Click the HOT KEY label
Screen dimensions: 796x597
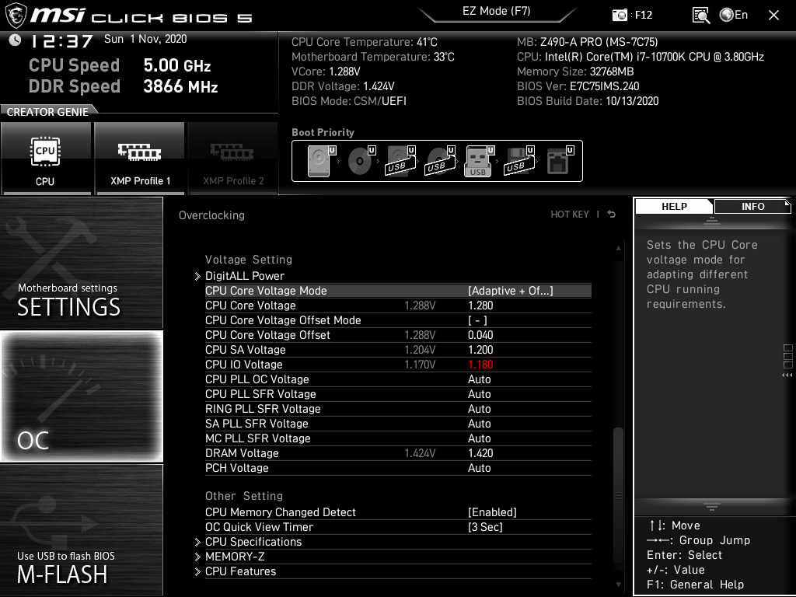pyautogui.click(x=570, y=215)
